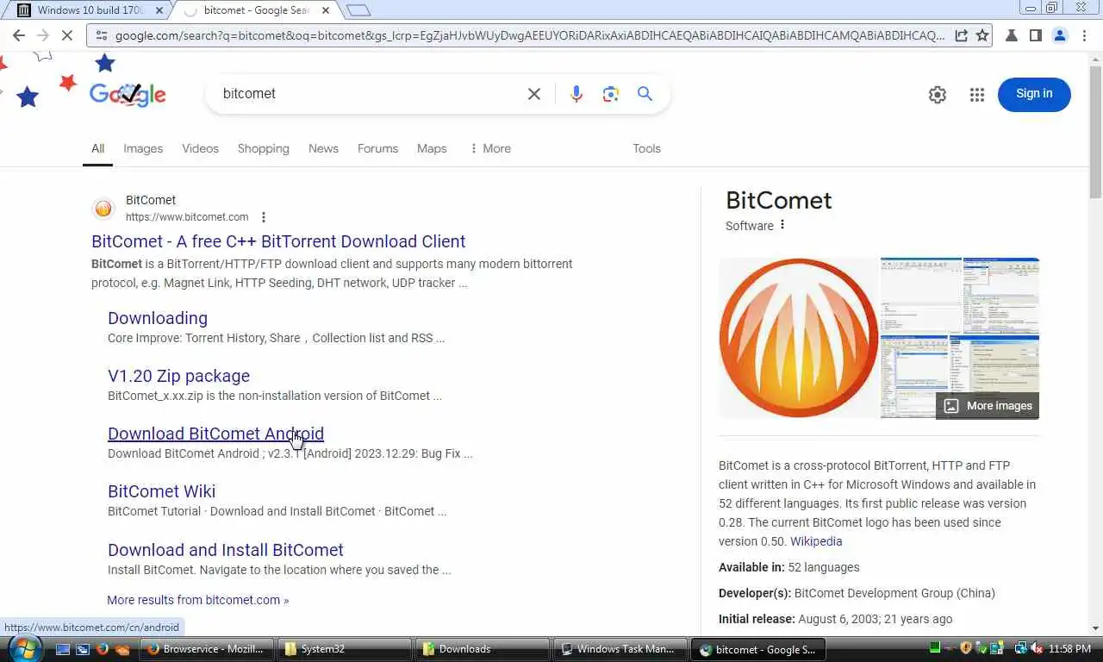
Task: Click the Google doodle logo
Action: click(x=128, y=94)
